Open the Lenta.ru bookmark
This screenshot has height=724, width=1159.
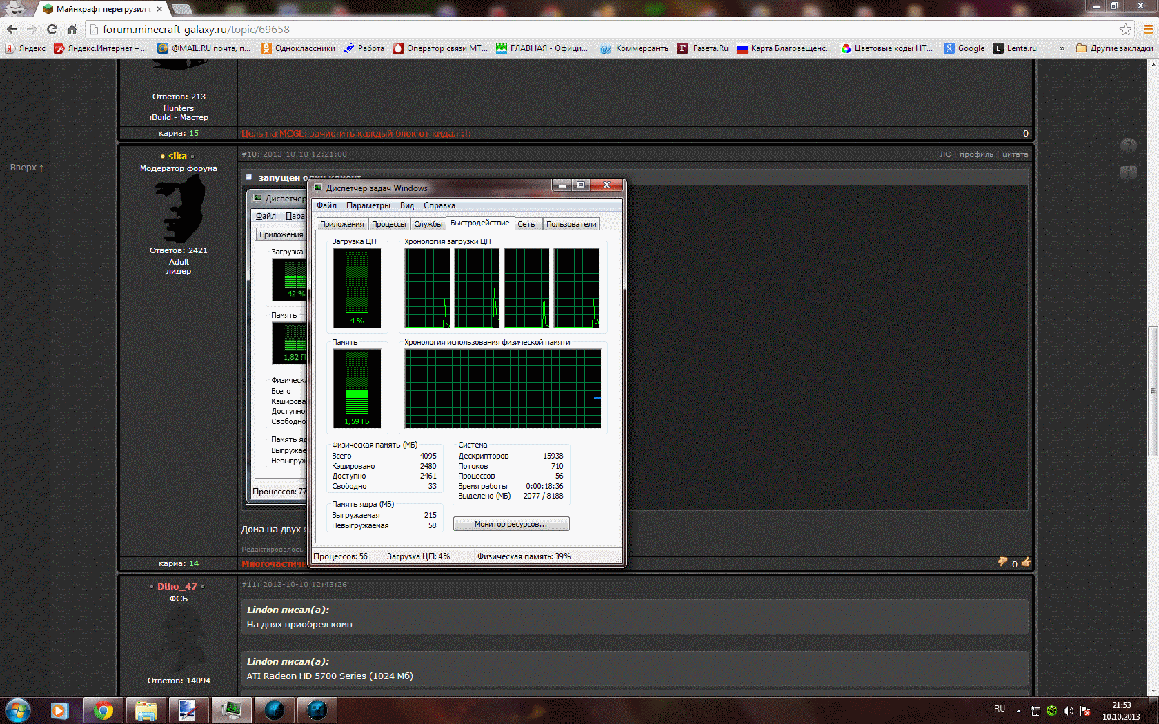coord(1015,48)
